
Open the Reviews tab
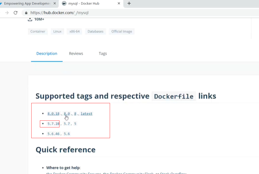tap(76, 54)
